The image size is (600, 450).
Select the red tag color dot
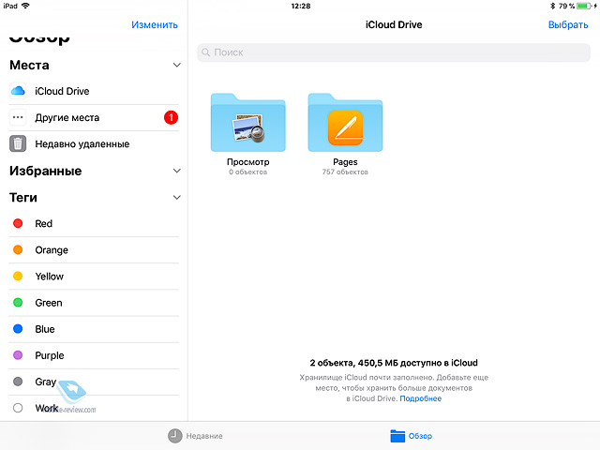pyautogui.click(x=18, y=223)
